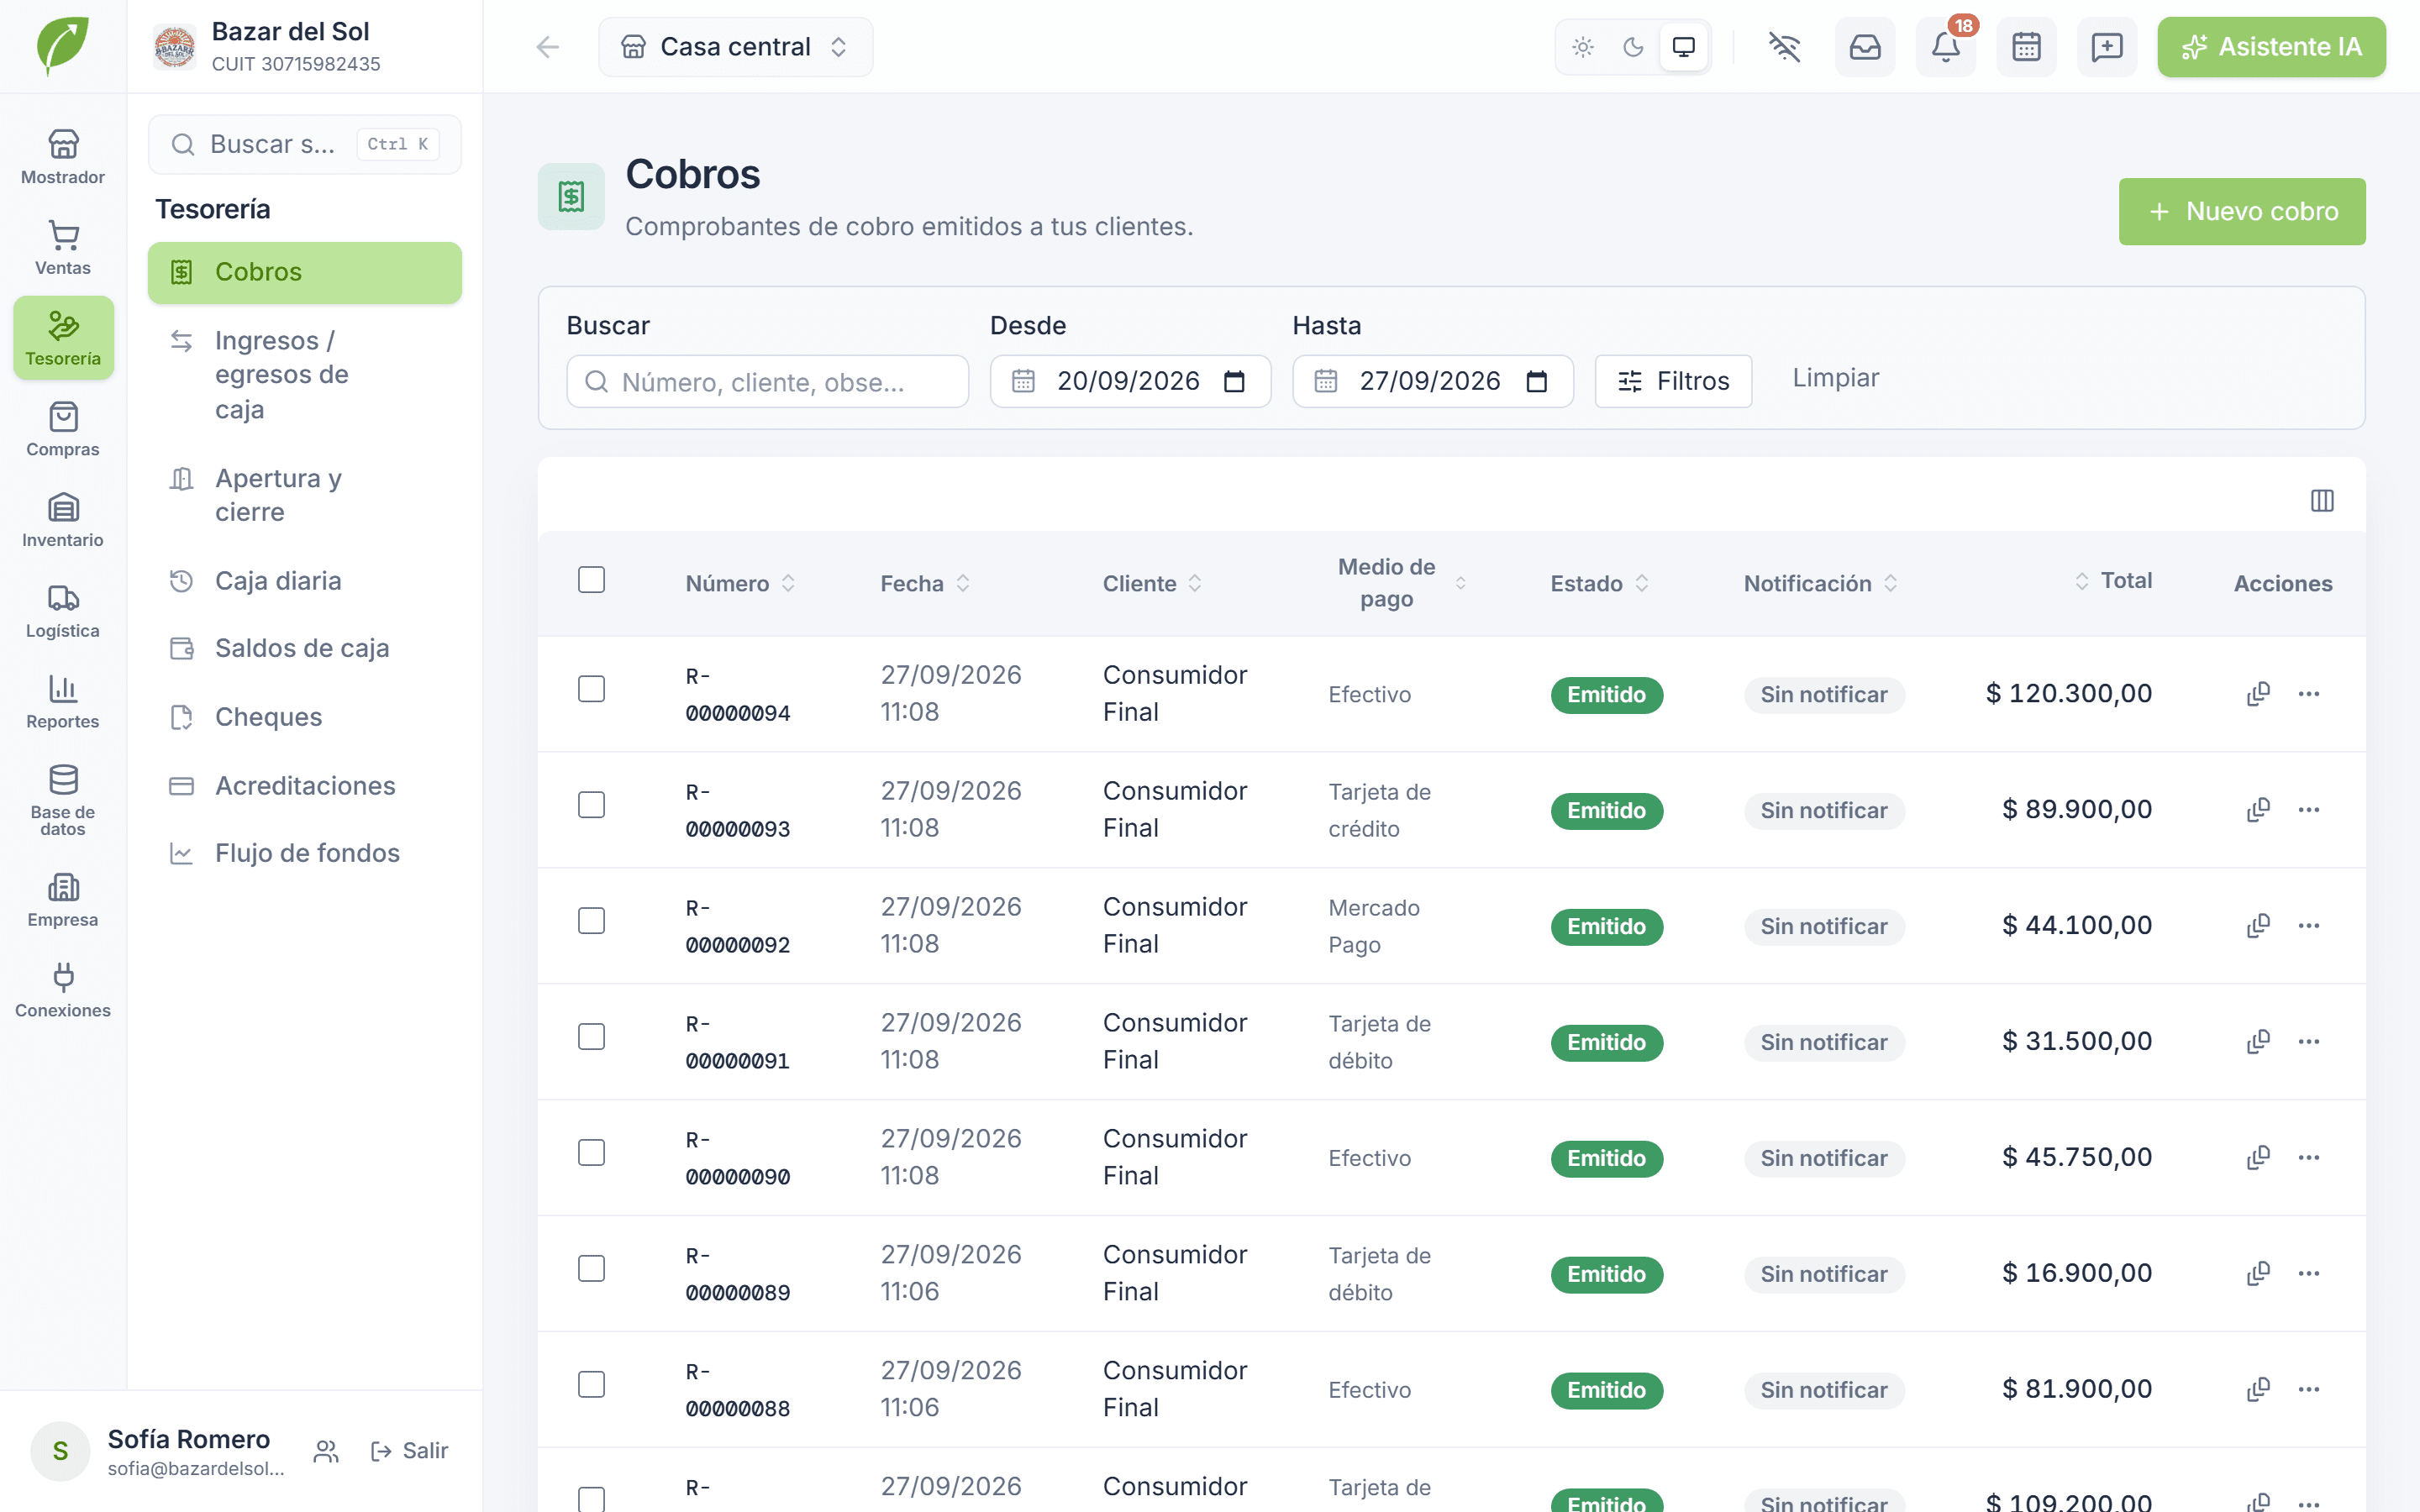Viewport: 2420px width, 1512px height.
Task: Open Apertura y cierre menu item
Action: click(305, 495)
